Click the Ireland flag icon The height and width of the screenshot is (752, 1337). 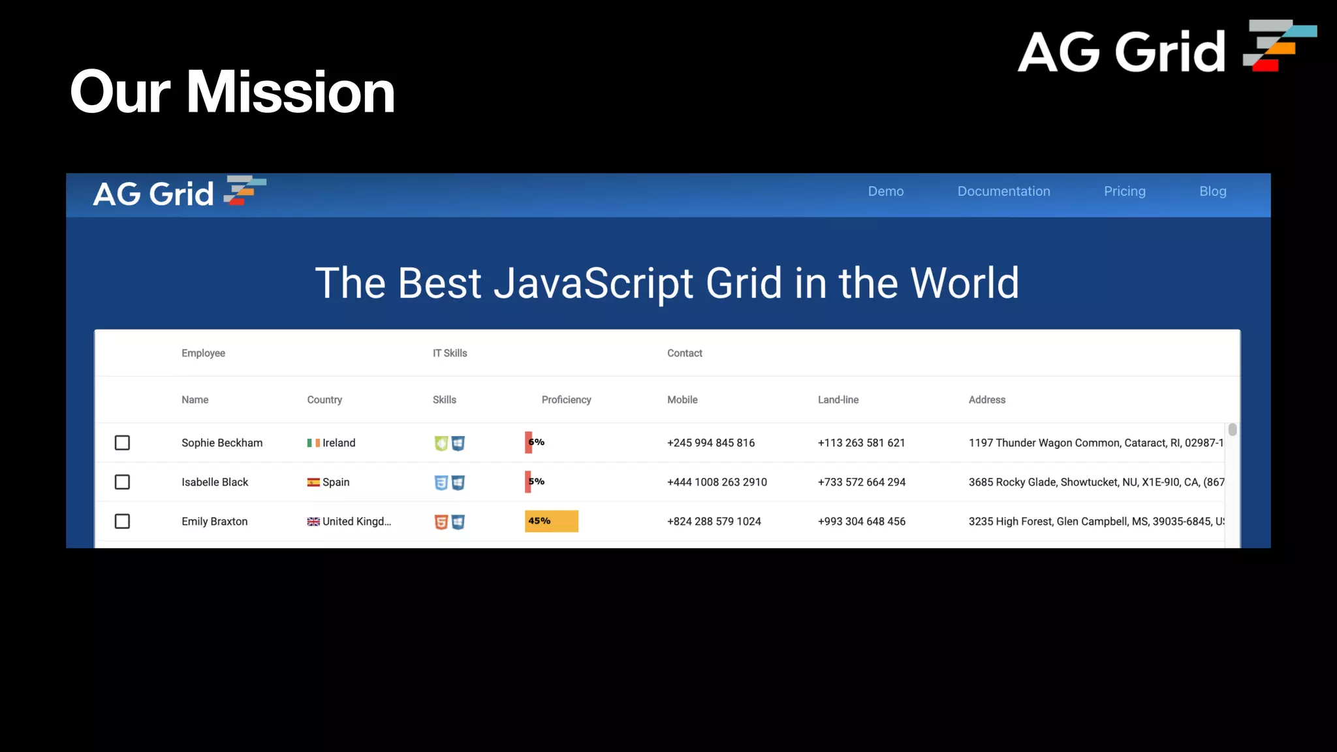pyautogui.click(x=313, y=443)
